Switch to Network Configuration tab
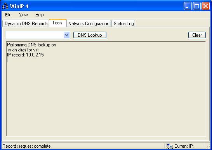This screenshot has width=212, height=150. coord(89,24)
